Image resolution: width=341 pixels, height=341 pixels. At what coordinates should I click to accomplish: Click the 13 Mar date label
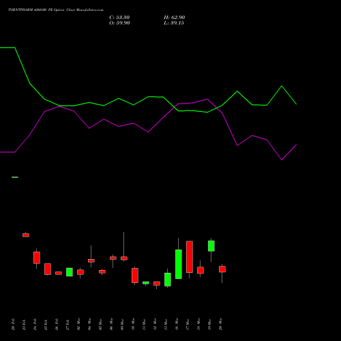166,324
